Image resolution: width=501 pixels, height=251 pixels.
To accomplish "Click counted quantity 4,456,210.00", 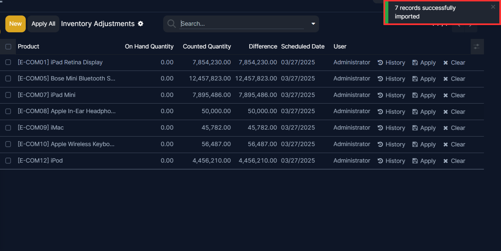I will coord(212,161).
